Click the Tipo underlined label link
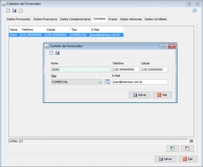This screenshot has height=167, width=203. click(54, 76)
